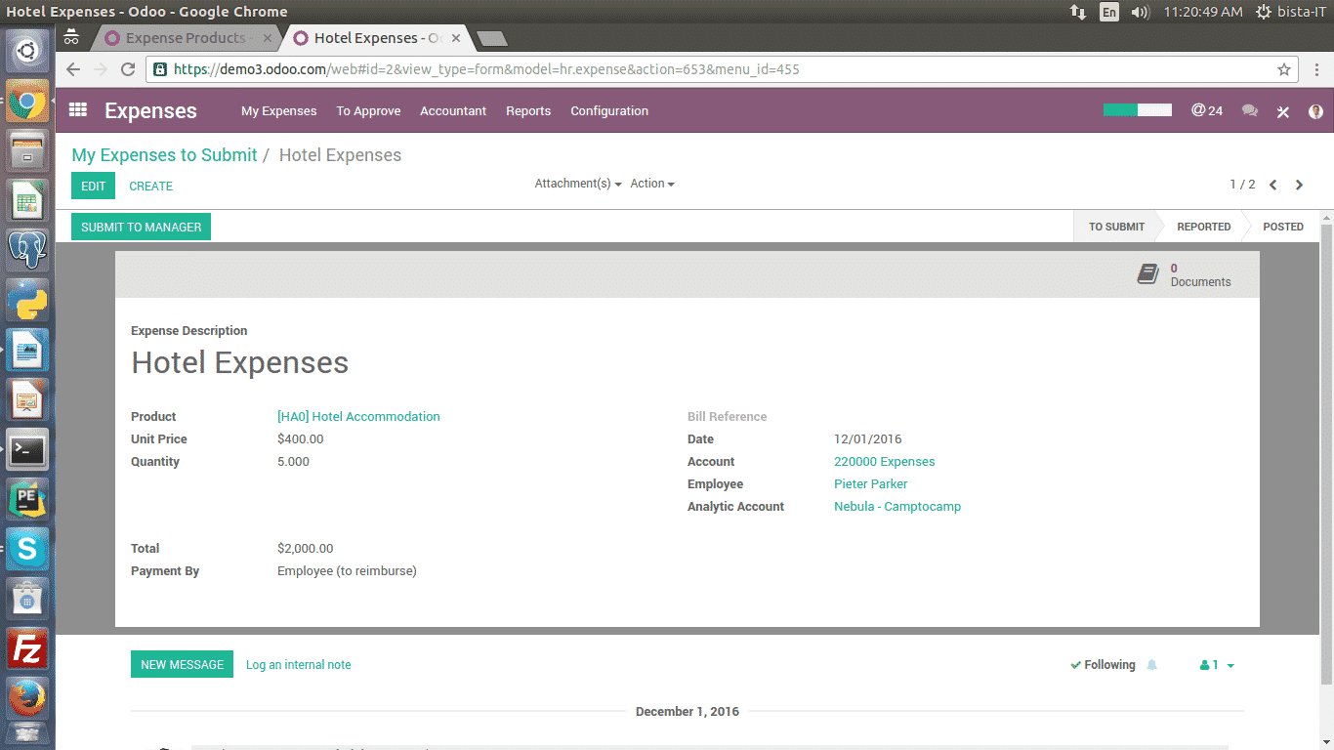Open the bista-IT session menu
The height and width of the screenshot is (750, 1334).
coord(1291,12)
